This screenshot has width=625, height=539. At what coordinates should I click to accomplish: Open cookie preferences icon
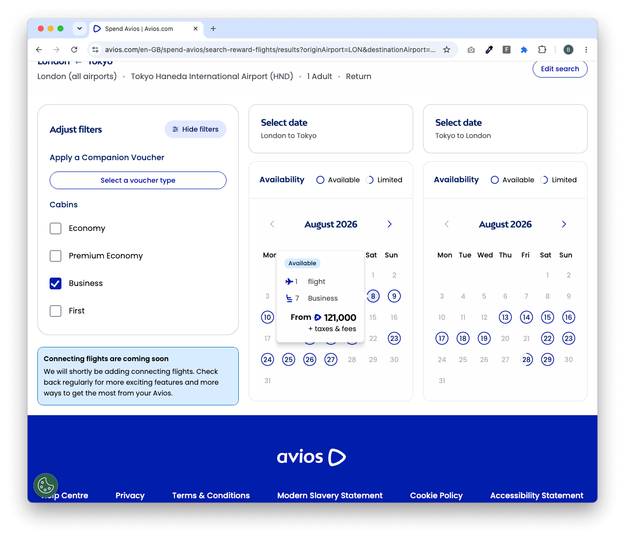click(x=46, y=485)
